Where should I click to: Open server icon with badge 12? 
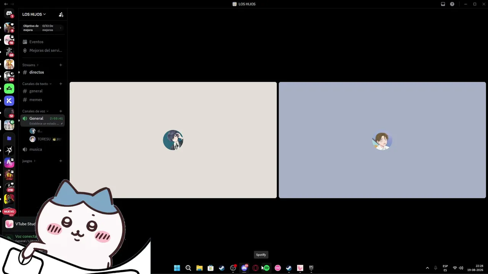coord(9,113)
